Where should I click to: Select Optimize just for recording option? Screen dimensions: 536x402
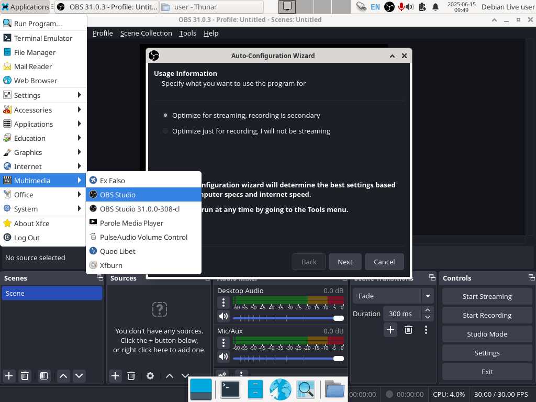[165, 131]
